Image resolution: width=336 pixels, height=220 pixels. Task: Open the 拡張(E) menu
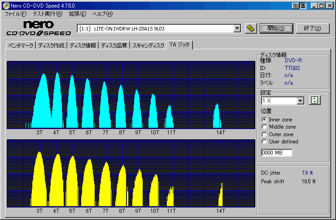pos(77,14)
